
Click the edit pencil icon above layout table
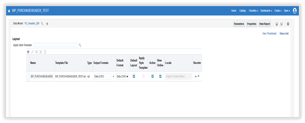[x=32, y=52]
